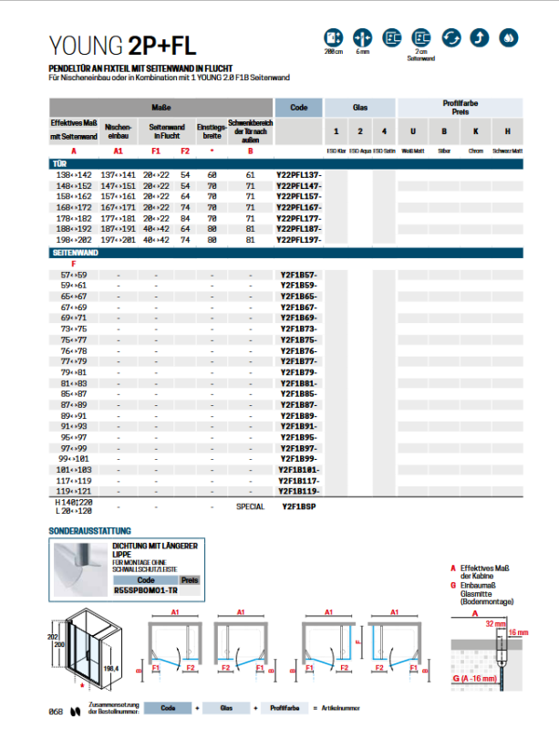Click the upward curved arrow icon
This screenshot has width=559, height=730.
480,37
